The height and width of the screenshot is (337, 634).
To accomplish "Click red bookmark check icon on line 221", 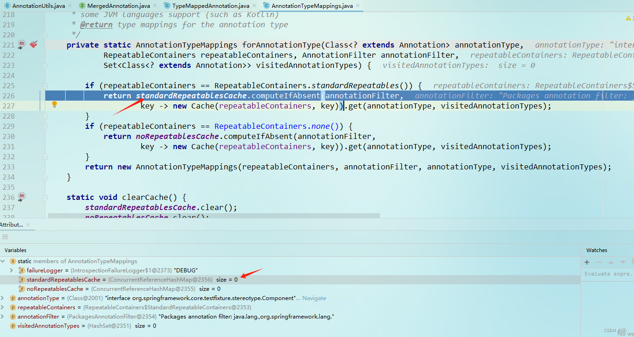I will (33, 45).
